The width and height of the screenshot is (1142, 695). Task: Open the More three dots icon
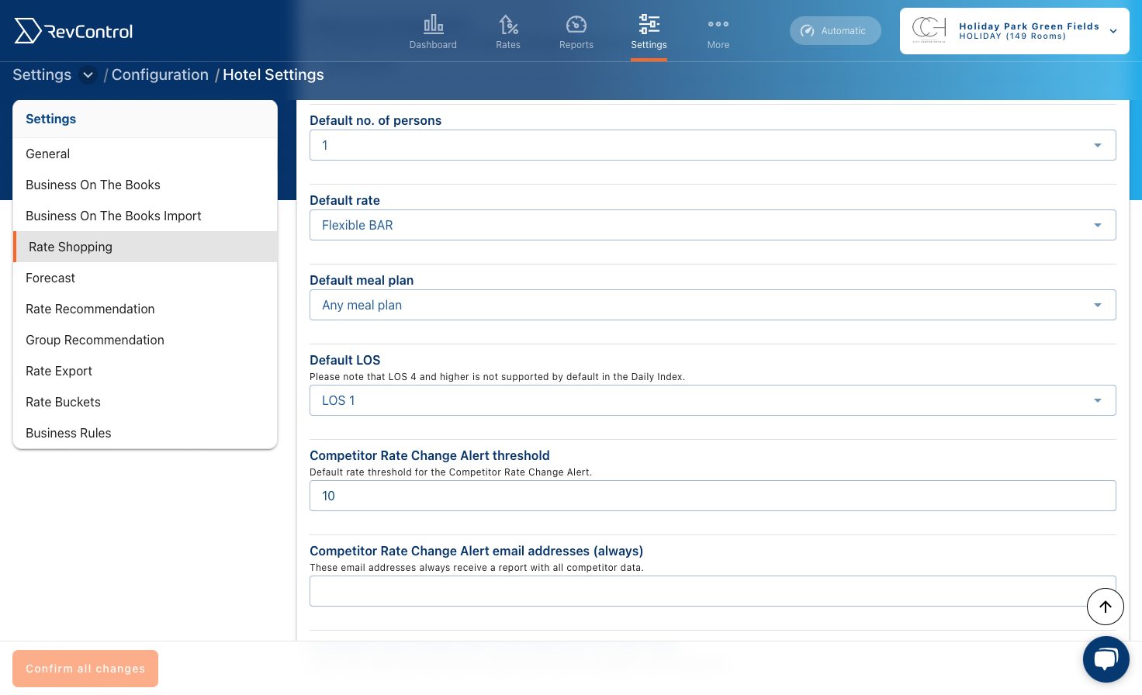(718, 24)
